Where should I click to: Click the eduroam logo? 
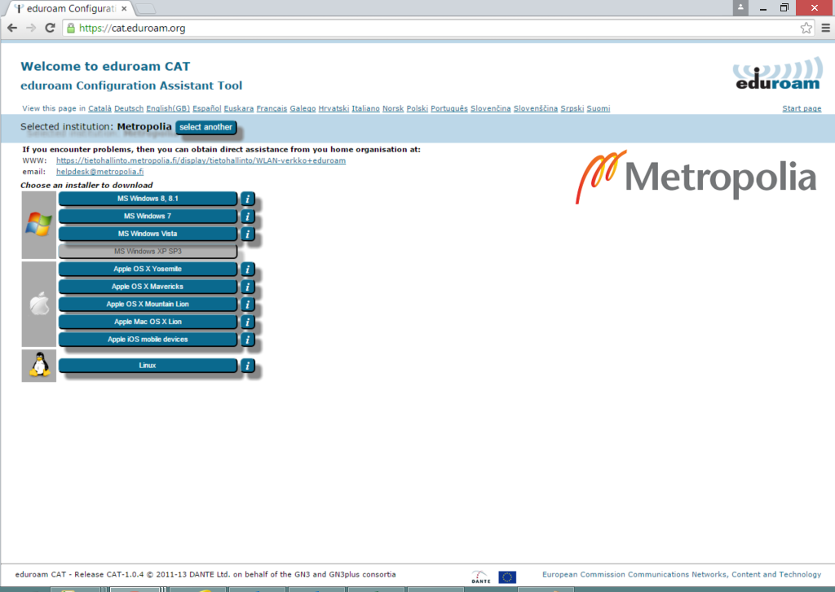[x=777, y=74]
